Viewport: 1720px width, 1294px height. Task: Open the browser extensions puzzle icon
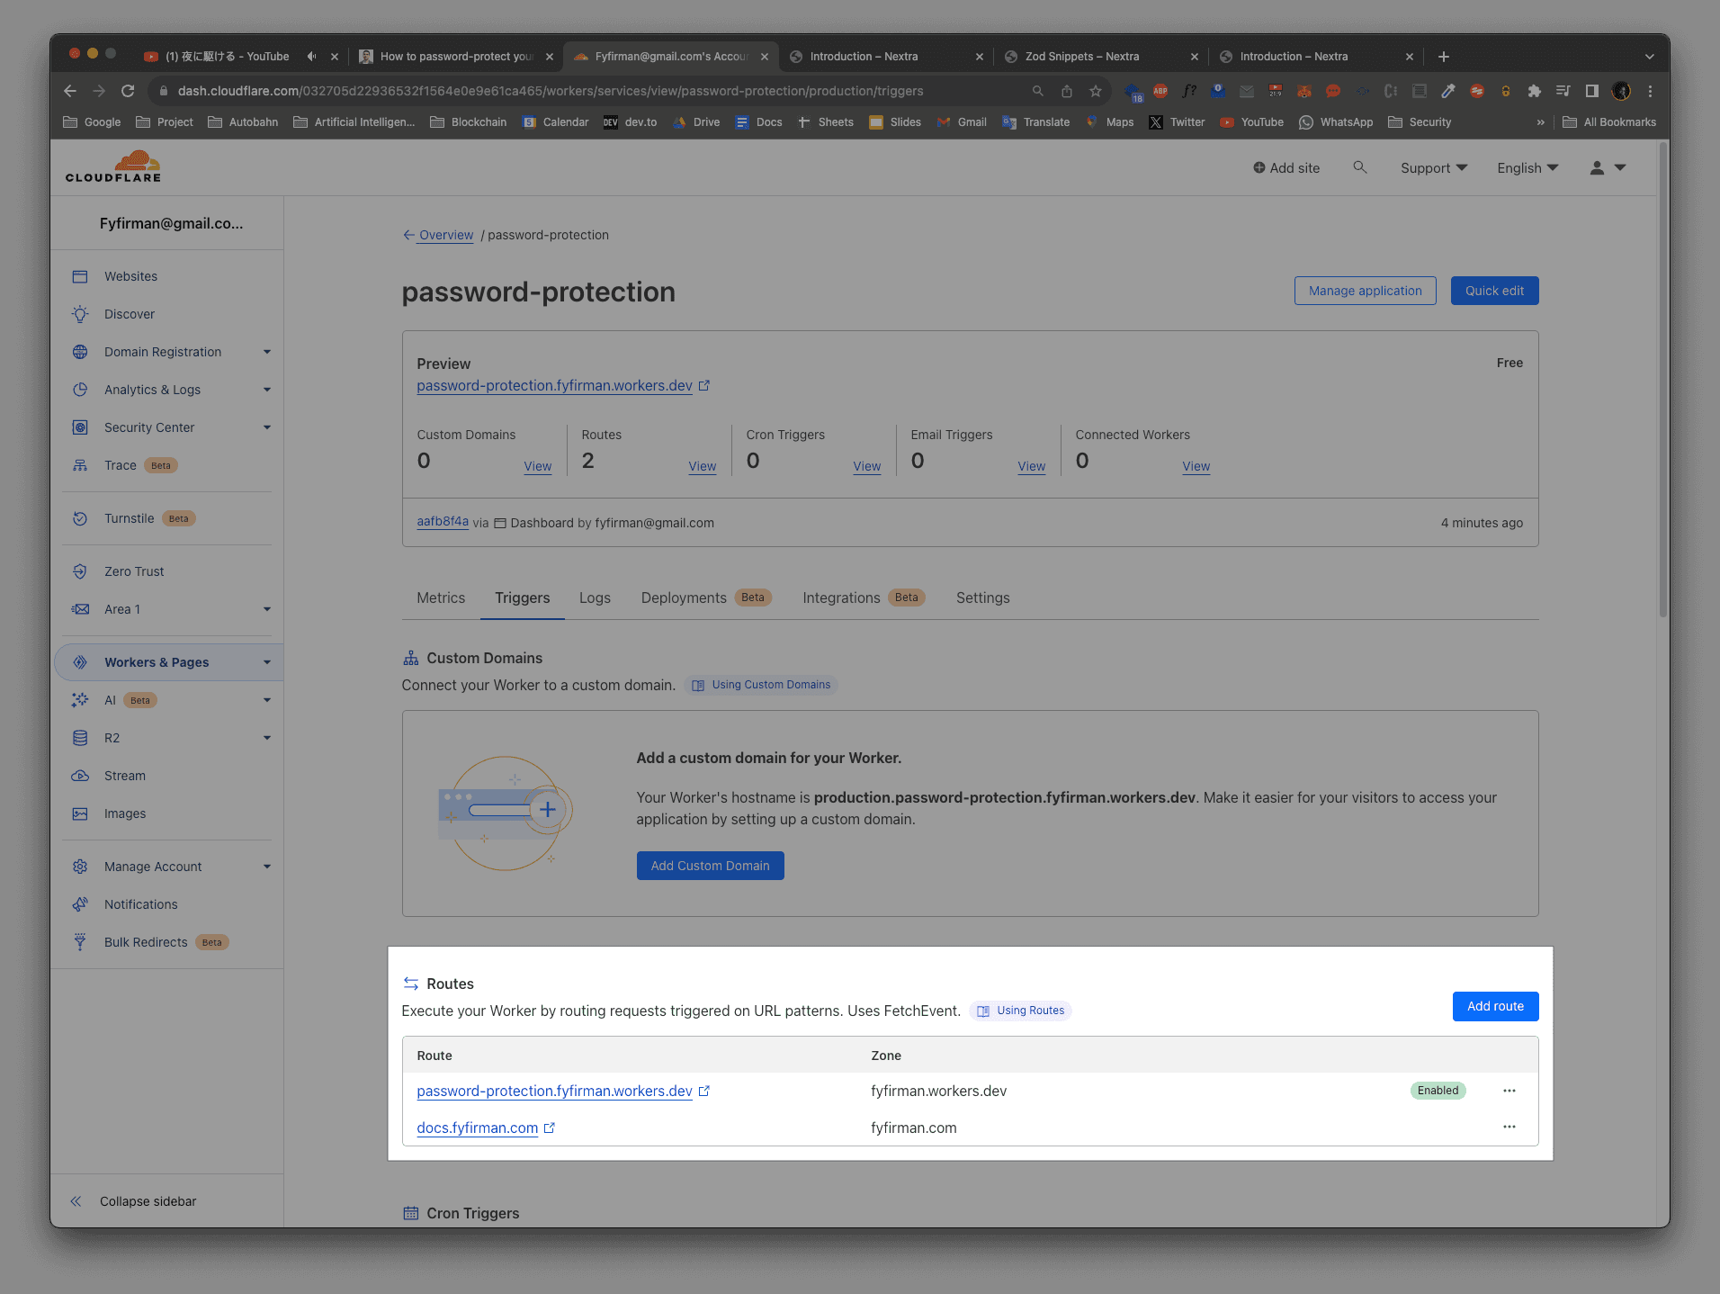tap(1534, 91)
